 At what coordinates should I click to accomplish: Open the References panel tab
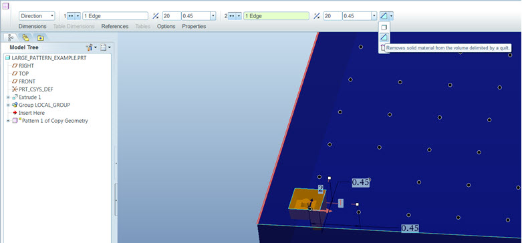(x=115, y=26)
